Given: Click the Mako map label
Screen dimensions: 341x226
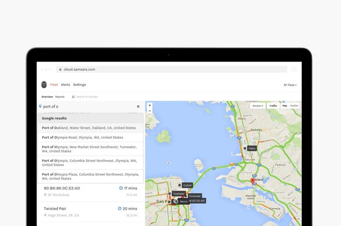Looking at the screenshot, I should coord(252,148).
